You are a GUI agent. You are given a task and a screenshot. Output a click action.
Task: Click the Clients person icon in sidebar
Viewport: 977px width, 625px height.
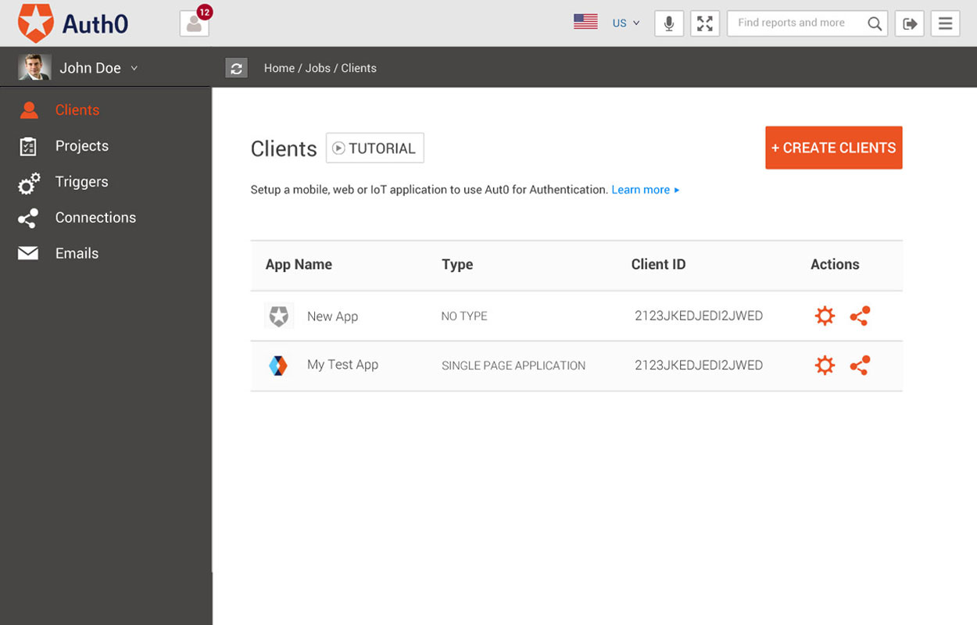29,110
